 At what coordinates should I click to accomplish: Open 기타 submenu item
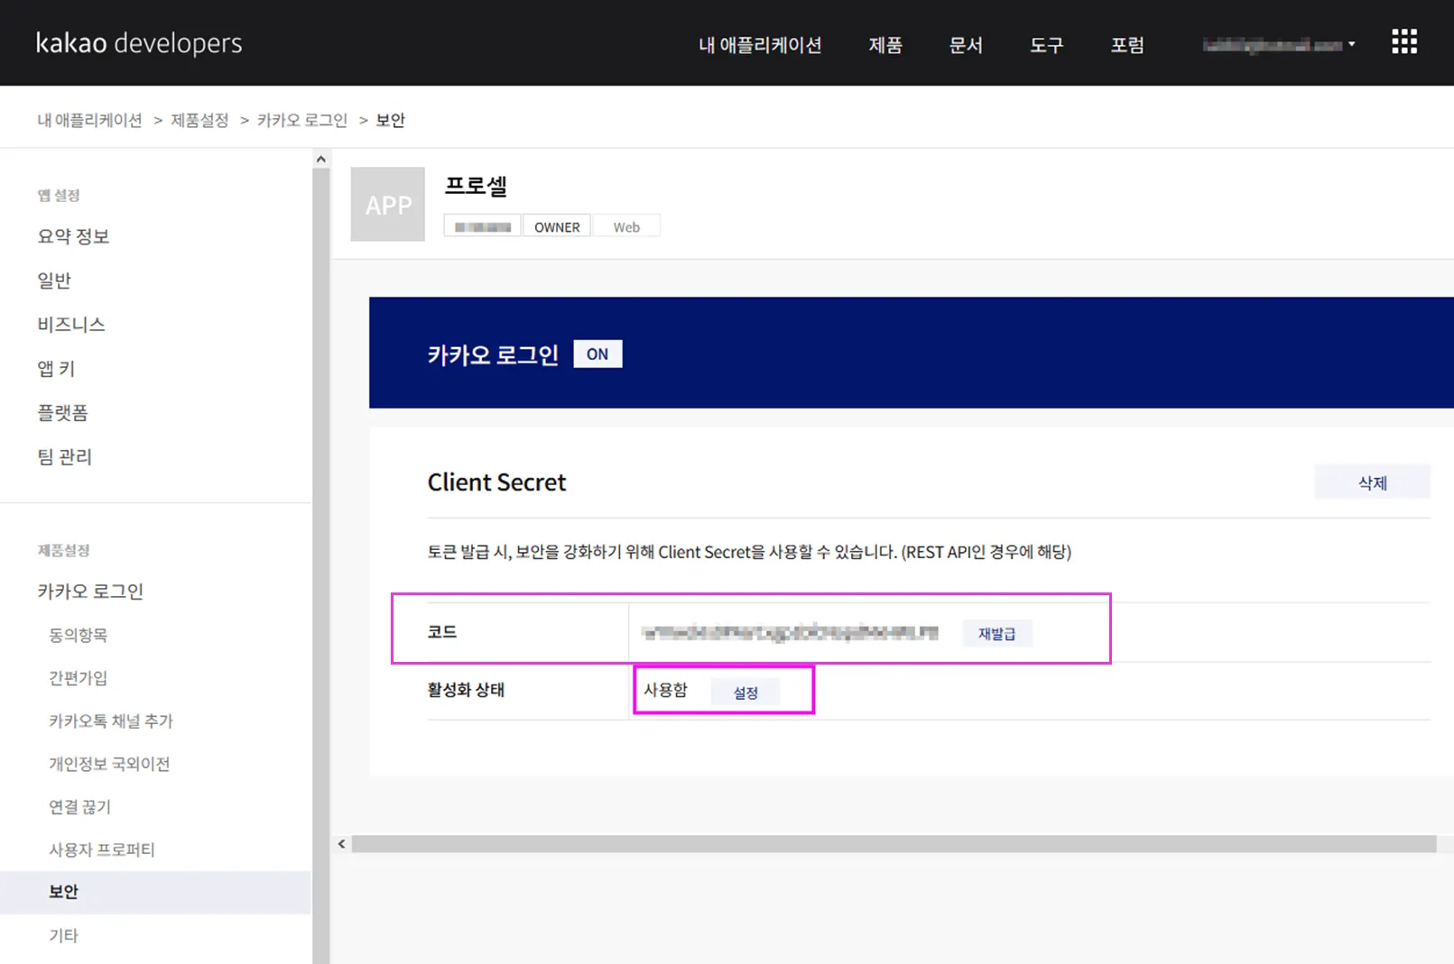click(x=63, y=935)
